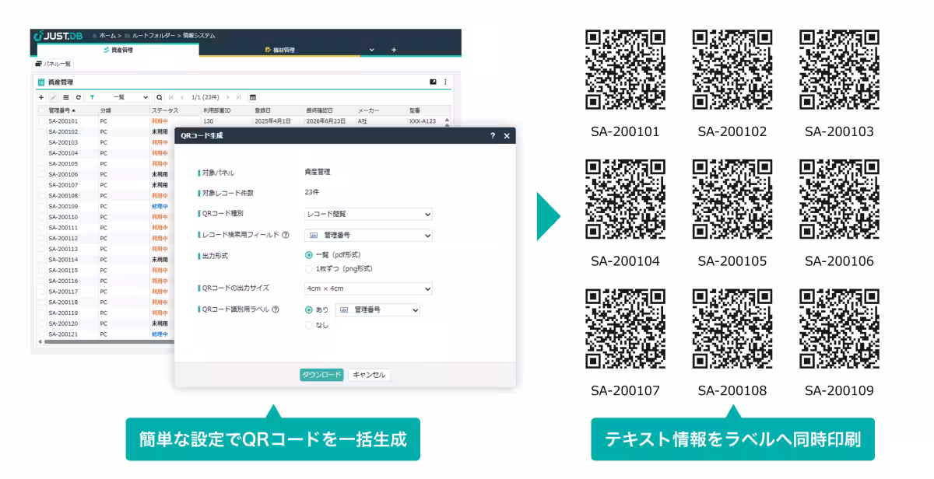Expand the tab overflow chevron
934x479 pixels.
coord(371,50)
